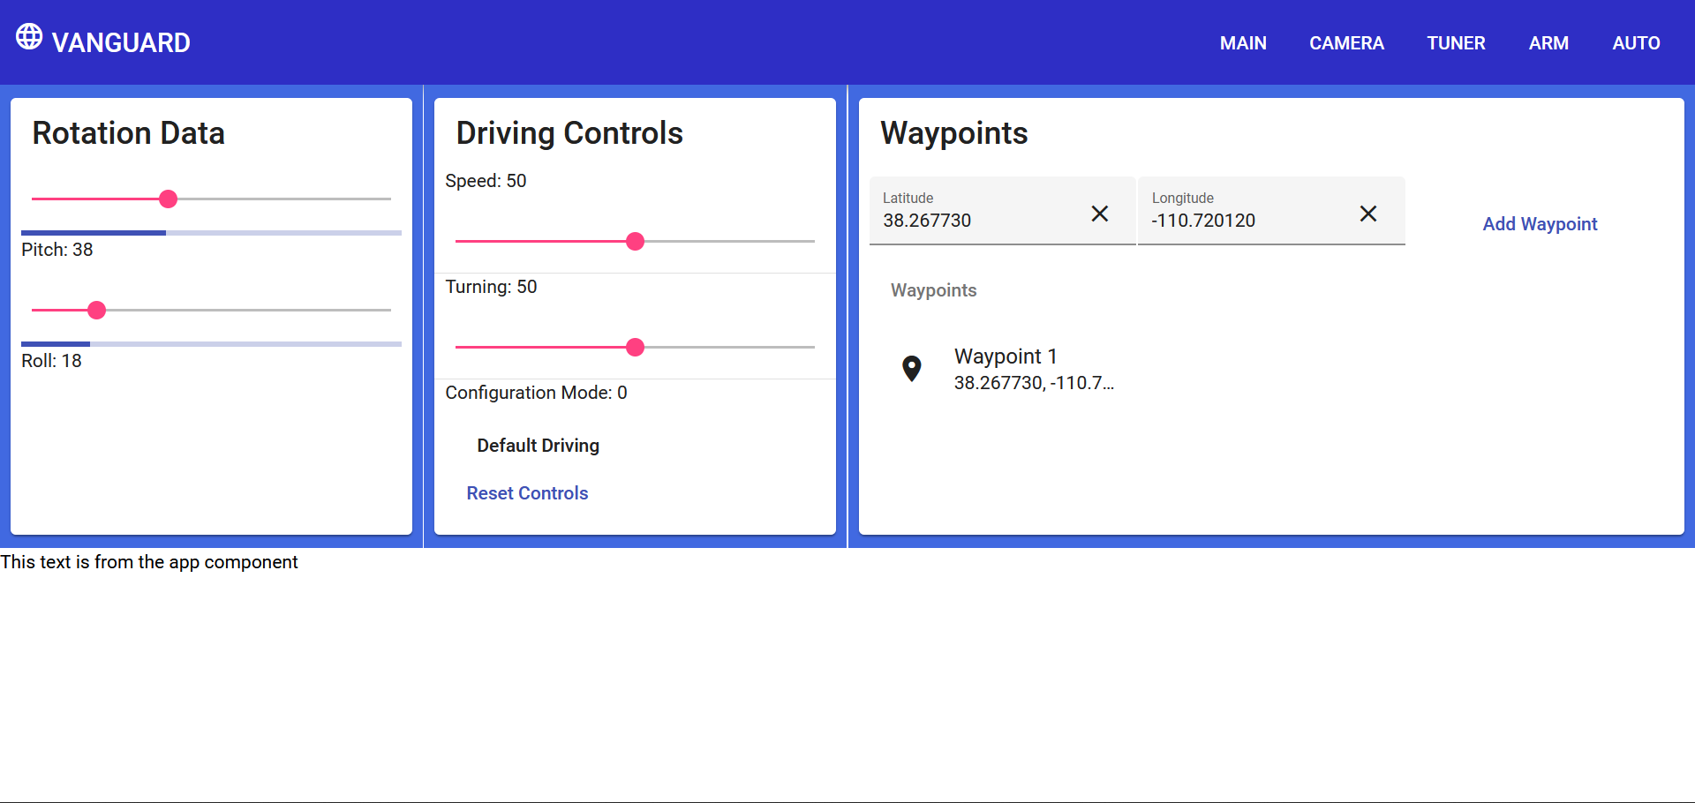The height and width of the screenshot is (803, 1695).
Task: Go to the ARM tab
Action: [1548, 43]
